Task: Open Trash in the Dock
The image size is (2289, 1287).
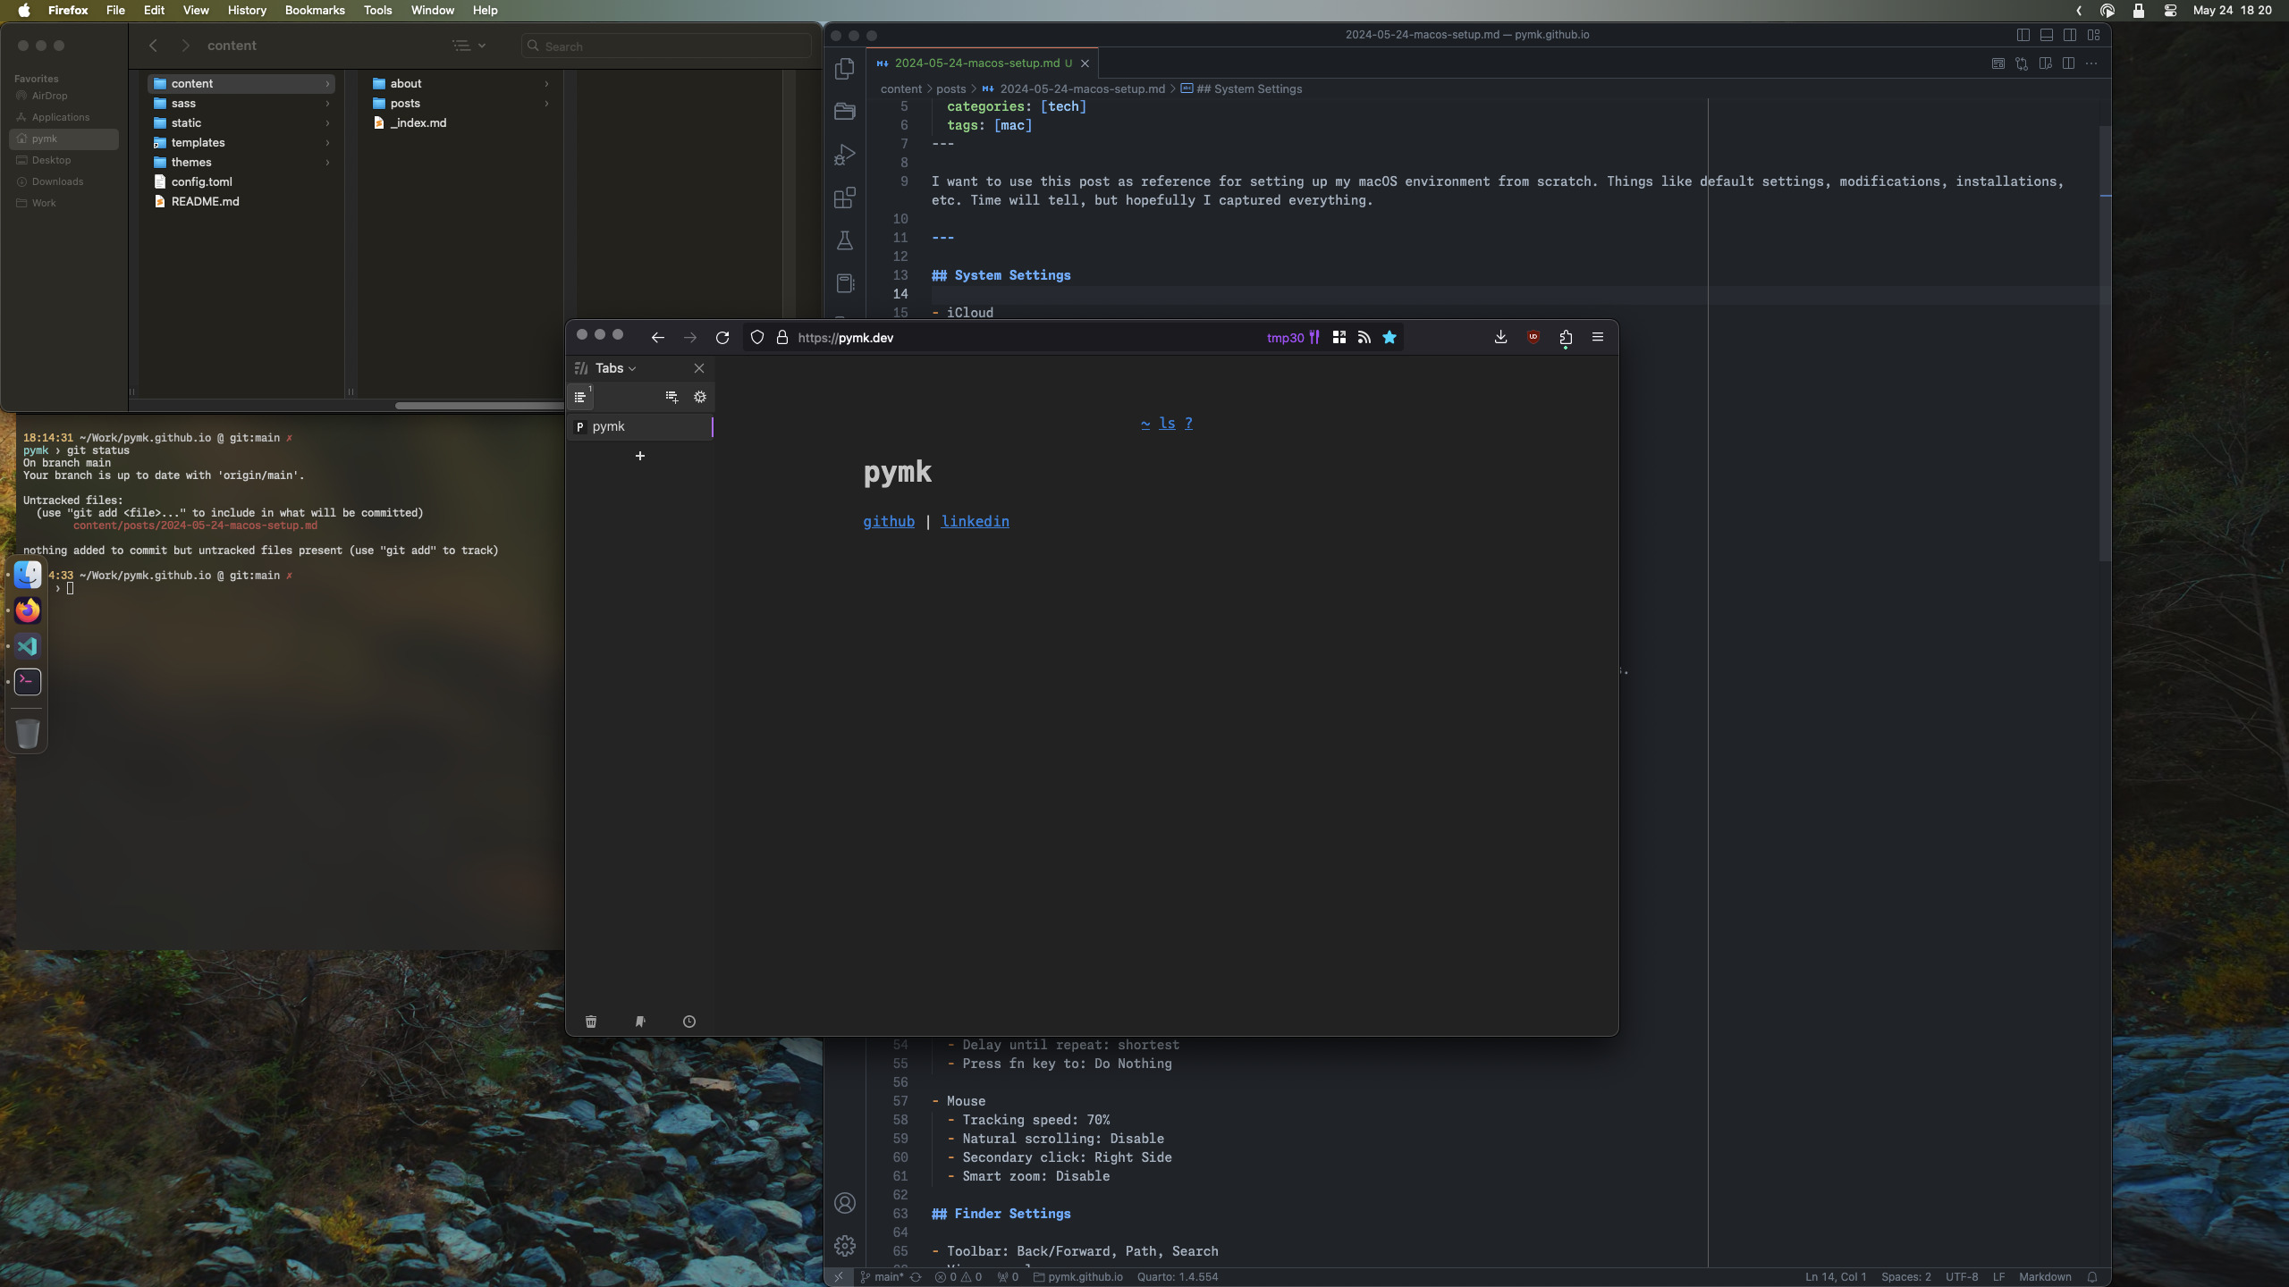Action: (x=28, y=733)
